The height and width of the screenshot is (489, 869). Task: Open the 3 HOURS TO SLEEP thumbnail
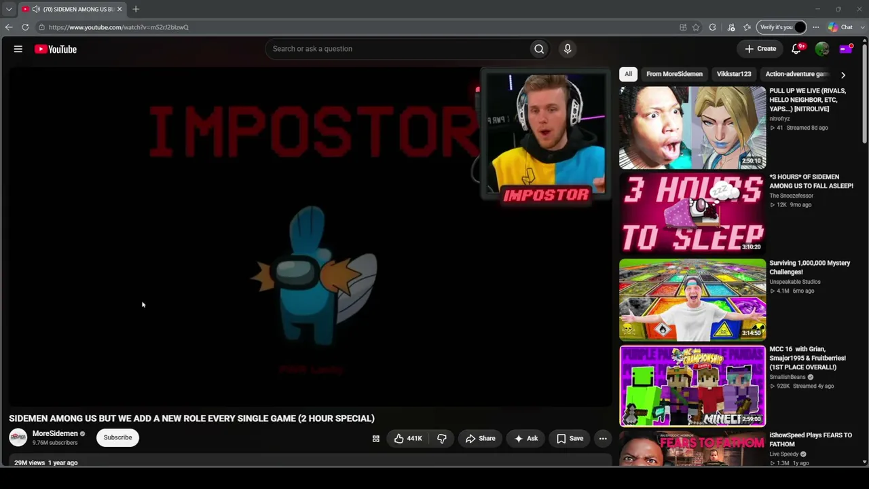(x=692, y=213)
